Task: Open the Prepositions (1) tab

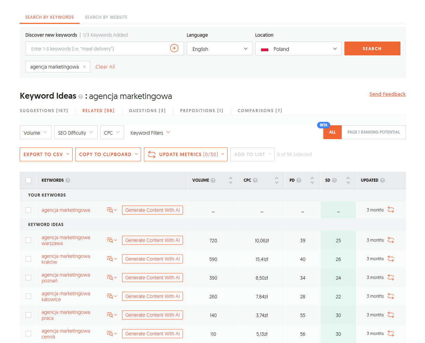Action: [x=202, y=111]
